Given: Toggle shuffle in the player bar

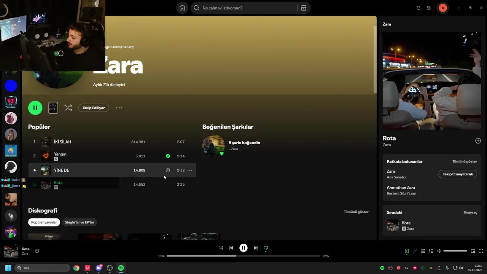Looking at the screenshot, I should point(221,248).
